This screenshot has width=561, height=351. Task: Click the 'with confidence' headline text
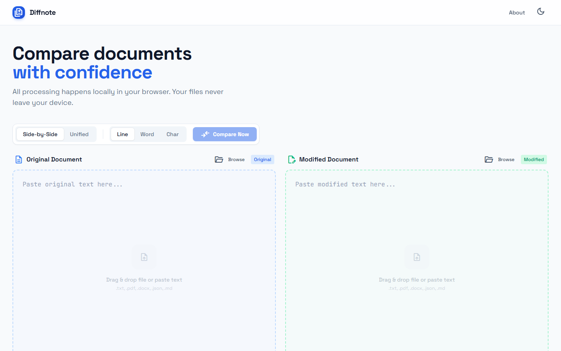pyautogui.click(x=83, y=73)
